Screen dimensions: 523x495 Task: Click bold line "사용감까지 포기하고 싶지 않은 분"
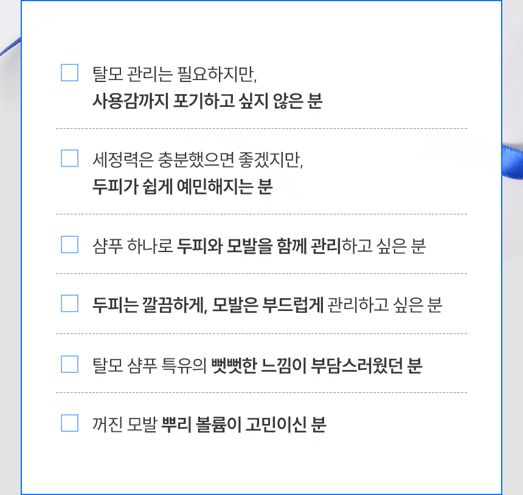pyautogui.click(x=207, y=100)
